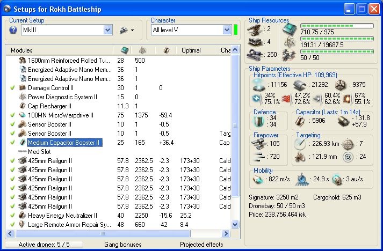Viewport: 383px width, 251px height.
Task: Click the Active drones: 5 / 5 button
Action: click(44, 245)
